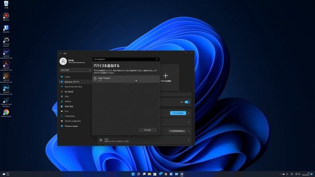This screenshot has width=315, height=177.
Task: Launch CyberLink ColorDirector 365 shortcut
Action: [6, 65]
